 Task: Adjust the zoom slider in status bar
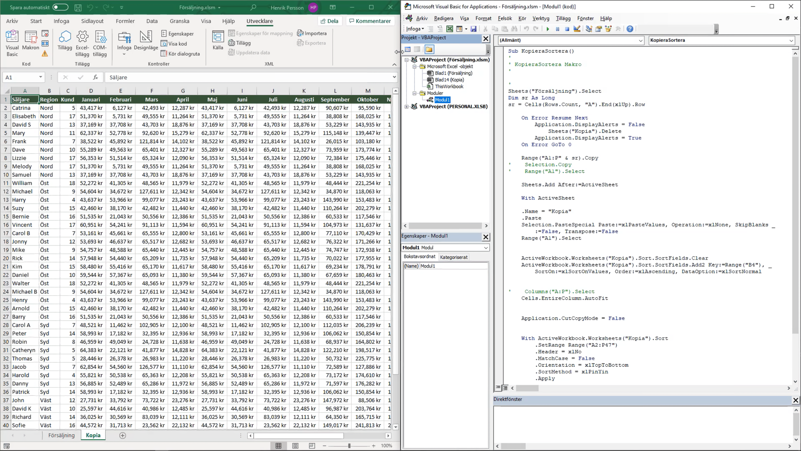pos(349,446)
